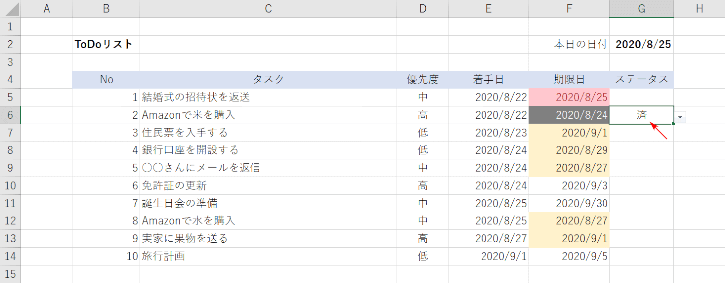Select task 旅行計画
Image resolution: width=725 pixels, height=283 pixels.
point(268,257)
